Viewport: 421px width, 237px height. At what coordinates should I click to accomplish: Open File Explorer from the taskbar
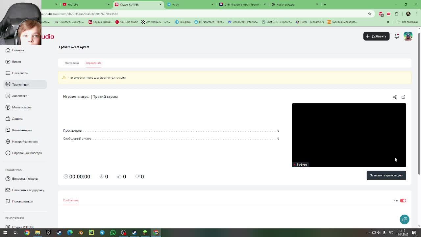tap(37, 233)
